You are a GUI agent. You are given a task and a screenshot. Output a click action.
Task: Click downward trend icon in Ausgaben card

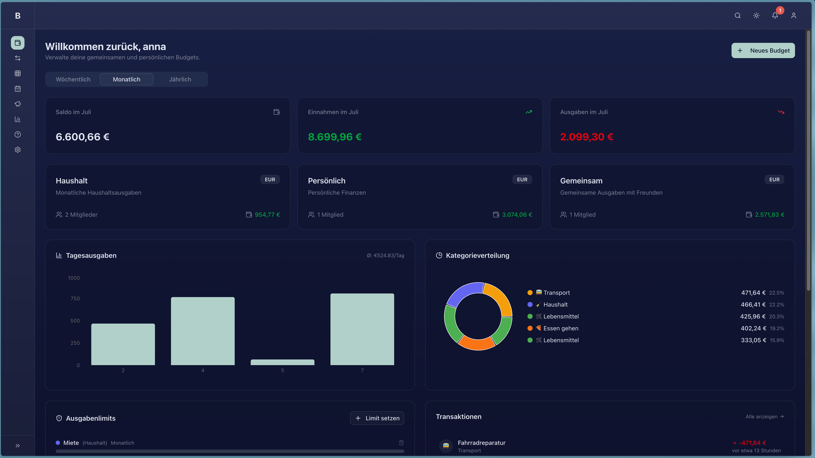[781, 112]
